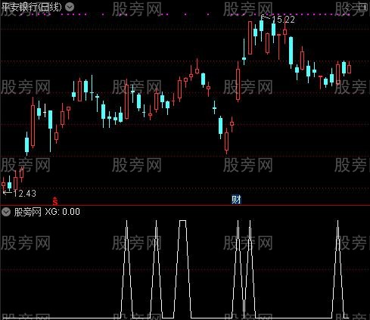The height and width of the screenshot is (320, 370).
Task: Select the last red candlestick on right
Action: (x=349, y=69)
